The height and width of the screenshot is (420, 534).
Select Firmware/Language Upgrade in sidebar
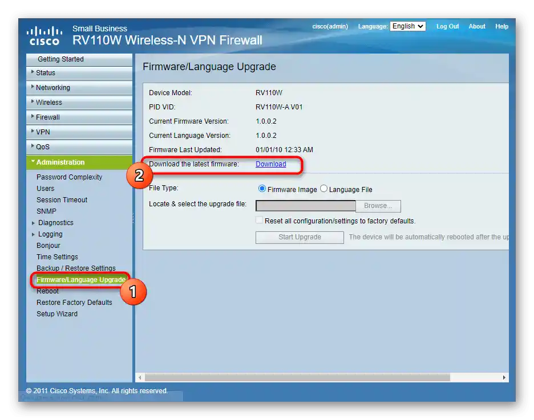click(x=81, y=280)
